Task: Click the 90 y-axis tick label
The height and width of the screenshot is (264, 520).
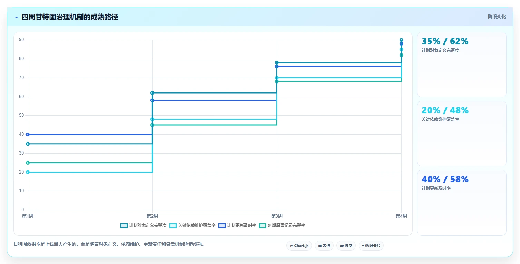Action: tap(21, 40)
